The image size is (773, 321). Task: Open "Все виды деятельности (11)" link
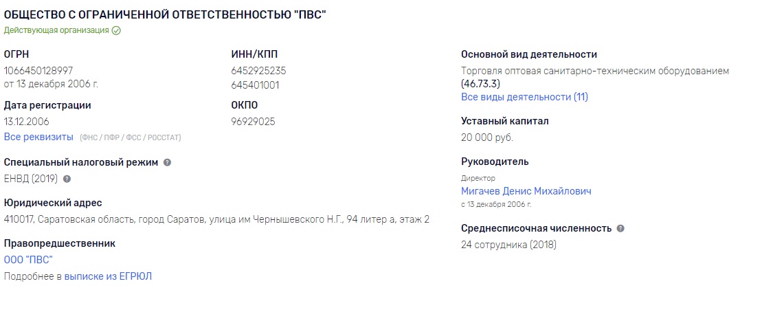coord(524,97)
